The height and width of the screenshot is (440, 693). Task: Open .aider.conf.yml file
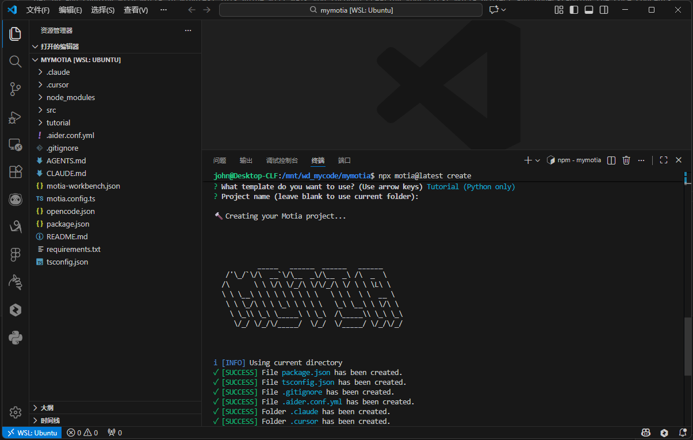115,135
